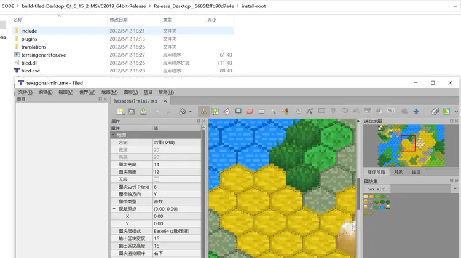Switch to the 图层 tab

pos(416,172)
